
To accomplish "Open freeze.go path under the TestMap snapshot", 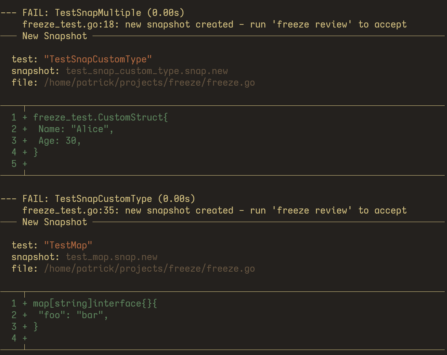I will tap(149, 269).
